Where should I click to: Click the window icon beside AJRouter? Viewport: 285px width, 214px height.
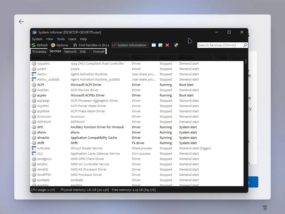(x=34, y=148)
